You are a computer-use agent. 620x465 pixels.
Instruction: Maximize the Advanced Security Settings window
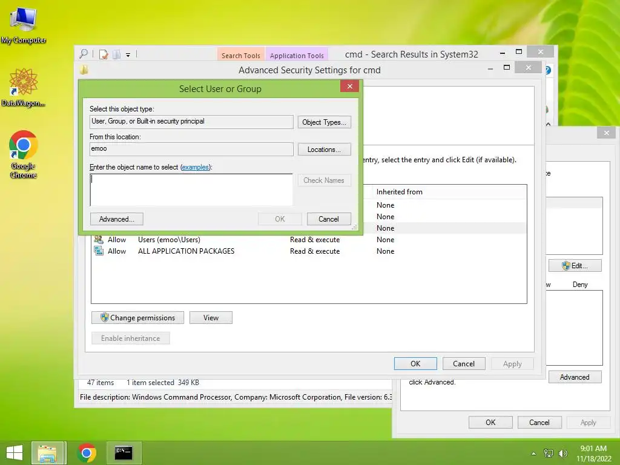[507, 68]
